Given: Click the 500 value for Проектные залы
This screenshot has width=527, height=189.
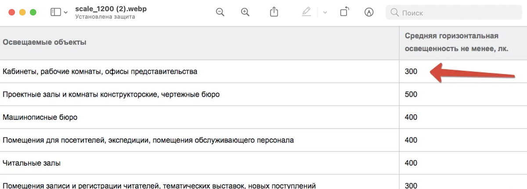Looking at the screenshot, I should click(x=411, y=94).
